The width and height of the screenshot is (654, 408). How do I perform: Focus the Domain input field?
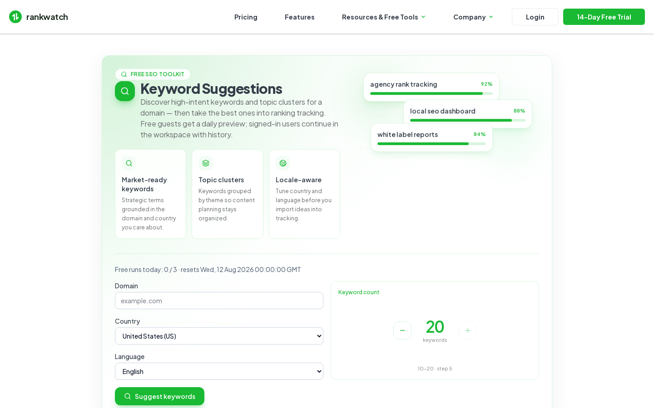click(219, 301)
